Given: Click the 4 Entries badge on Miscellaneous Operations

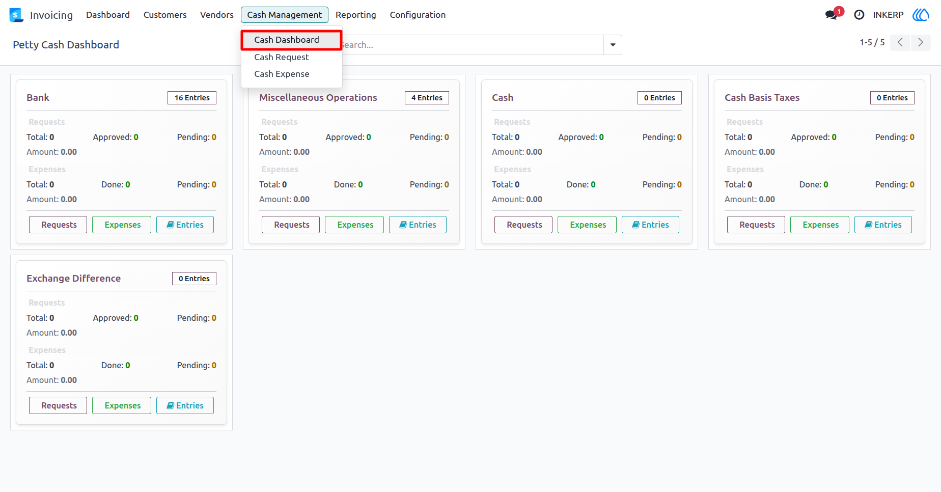Looking at the screenshot, I should click(427, 98).
